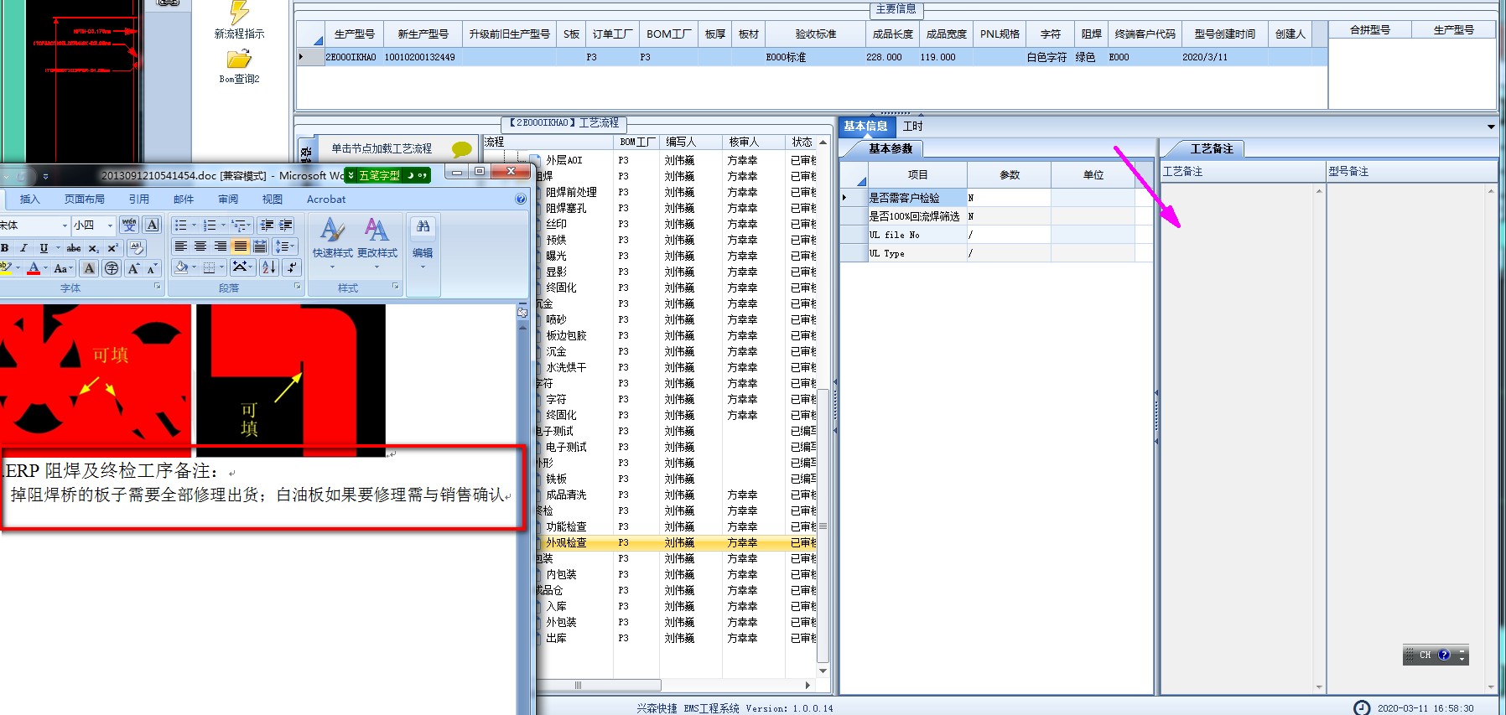The image size is (1506, 715).
Task: Select the 外观检查 process row
Action: tap(676, 543)
